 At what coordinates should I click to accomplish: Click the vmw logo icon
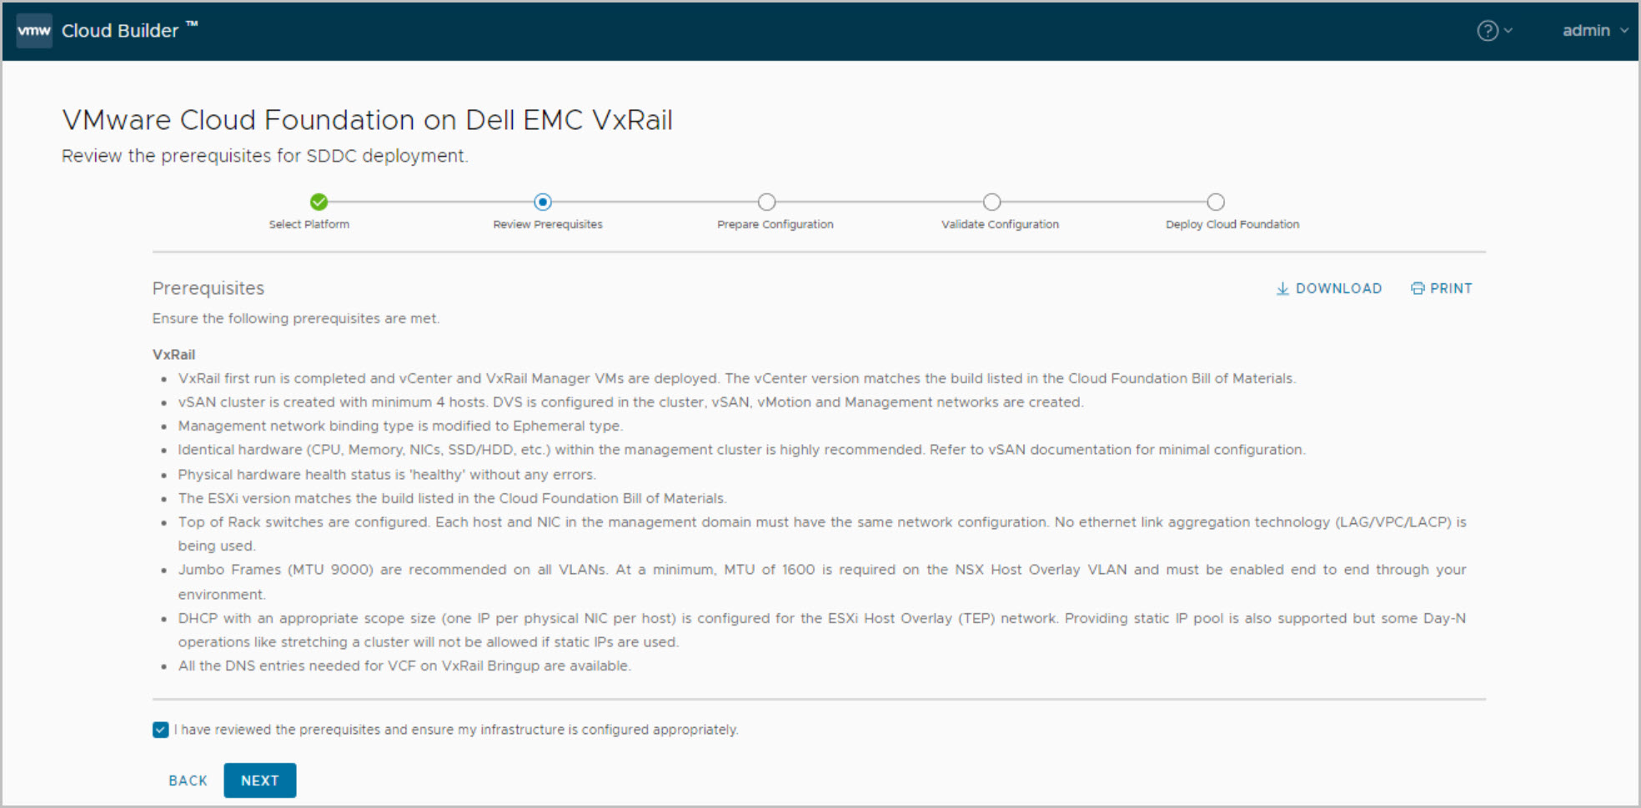coord(34,31)
